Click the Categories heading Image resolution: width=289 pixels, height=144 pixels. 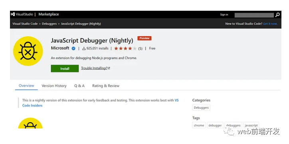pos(201,100)
